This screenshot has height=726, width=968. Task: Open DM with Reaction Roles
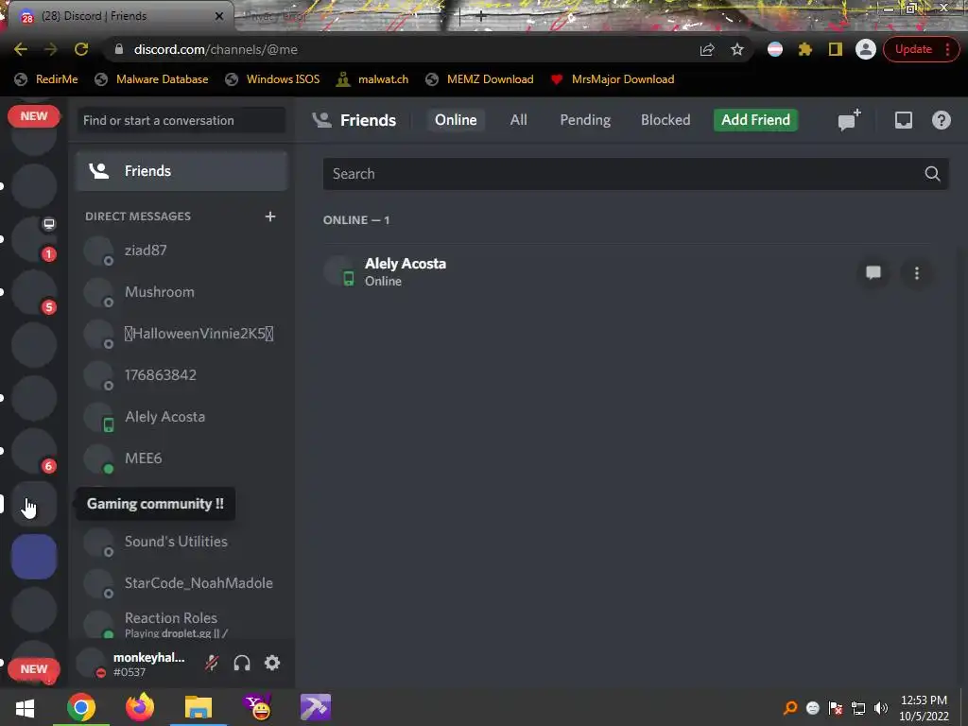click(x=181, y=624)
